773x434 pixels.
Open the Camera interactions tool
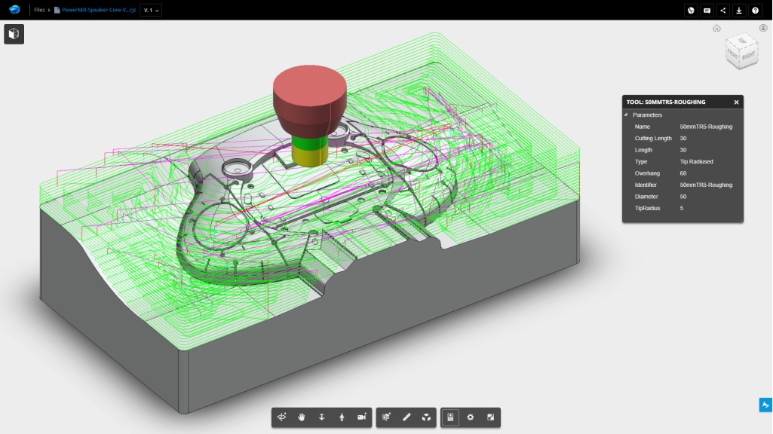coord(362,417)
